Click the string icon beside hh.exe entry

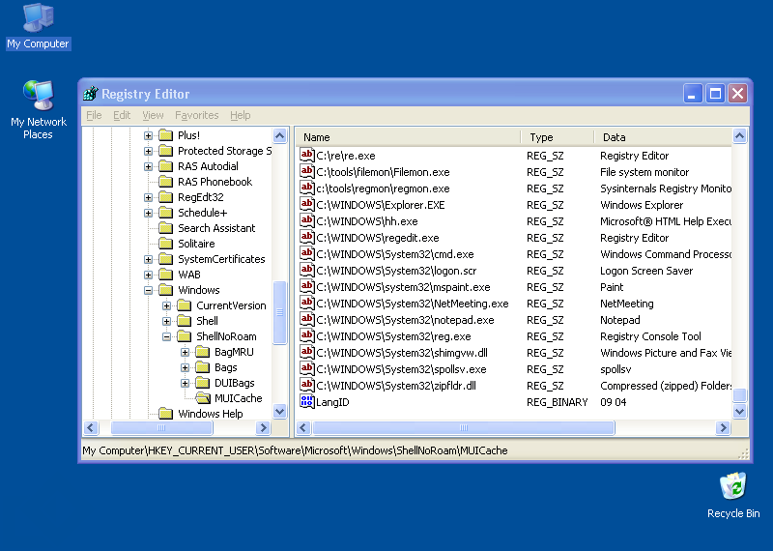(306, 221)
